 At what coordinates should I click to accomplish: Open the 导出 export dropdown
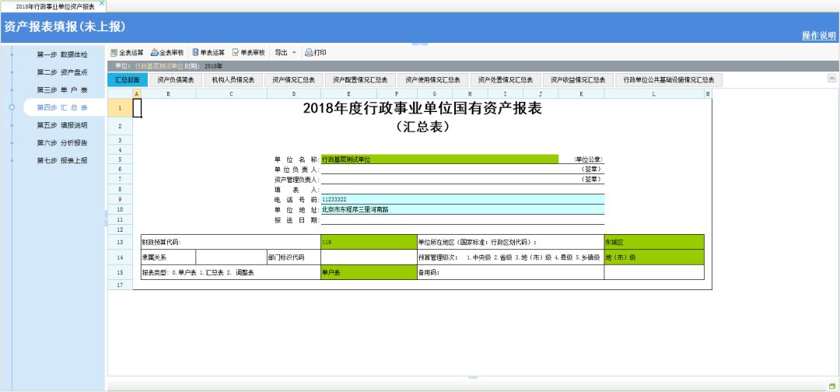pyautogui.click(x=285, y=52)
